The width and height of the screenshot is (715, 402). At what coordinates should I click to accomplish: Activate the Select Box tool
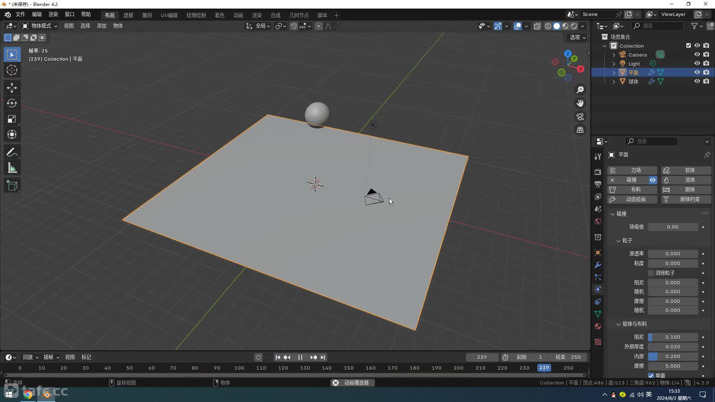pos(12,55)
